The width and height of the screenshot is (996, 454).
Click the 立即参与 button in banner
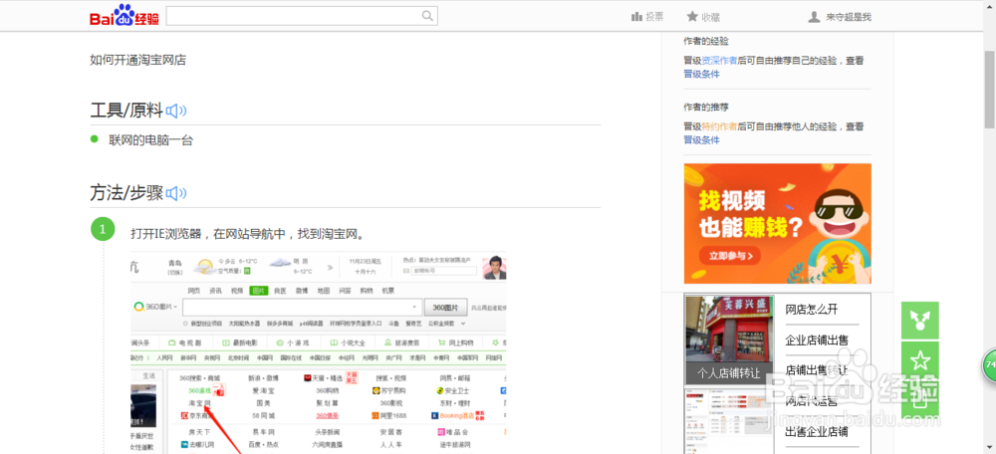[x=730, y=256]
